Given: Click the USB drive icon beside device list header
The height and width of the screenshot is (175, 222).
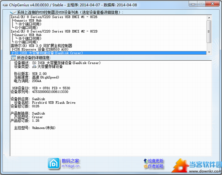Looking at the screenshot, I should (13, 12).
